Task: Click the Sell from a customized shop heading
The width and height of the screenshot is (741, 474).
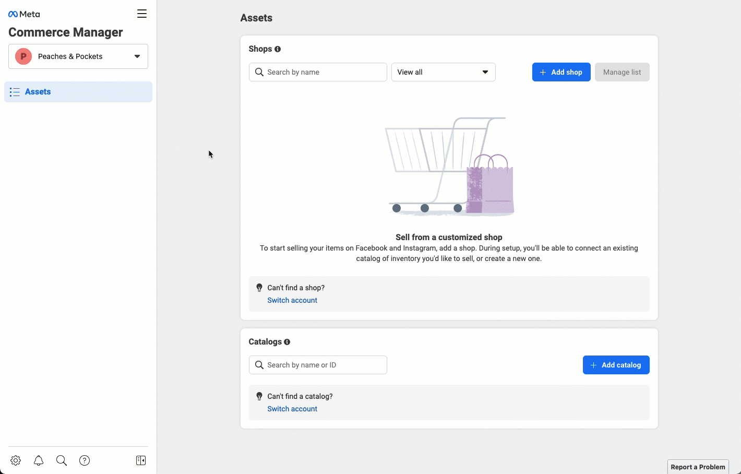Action: 449,237
